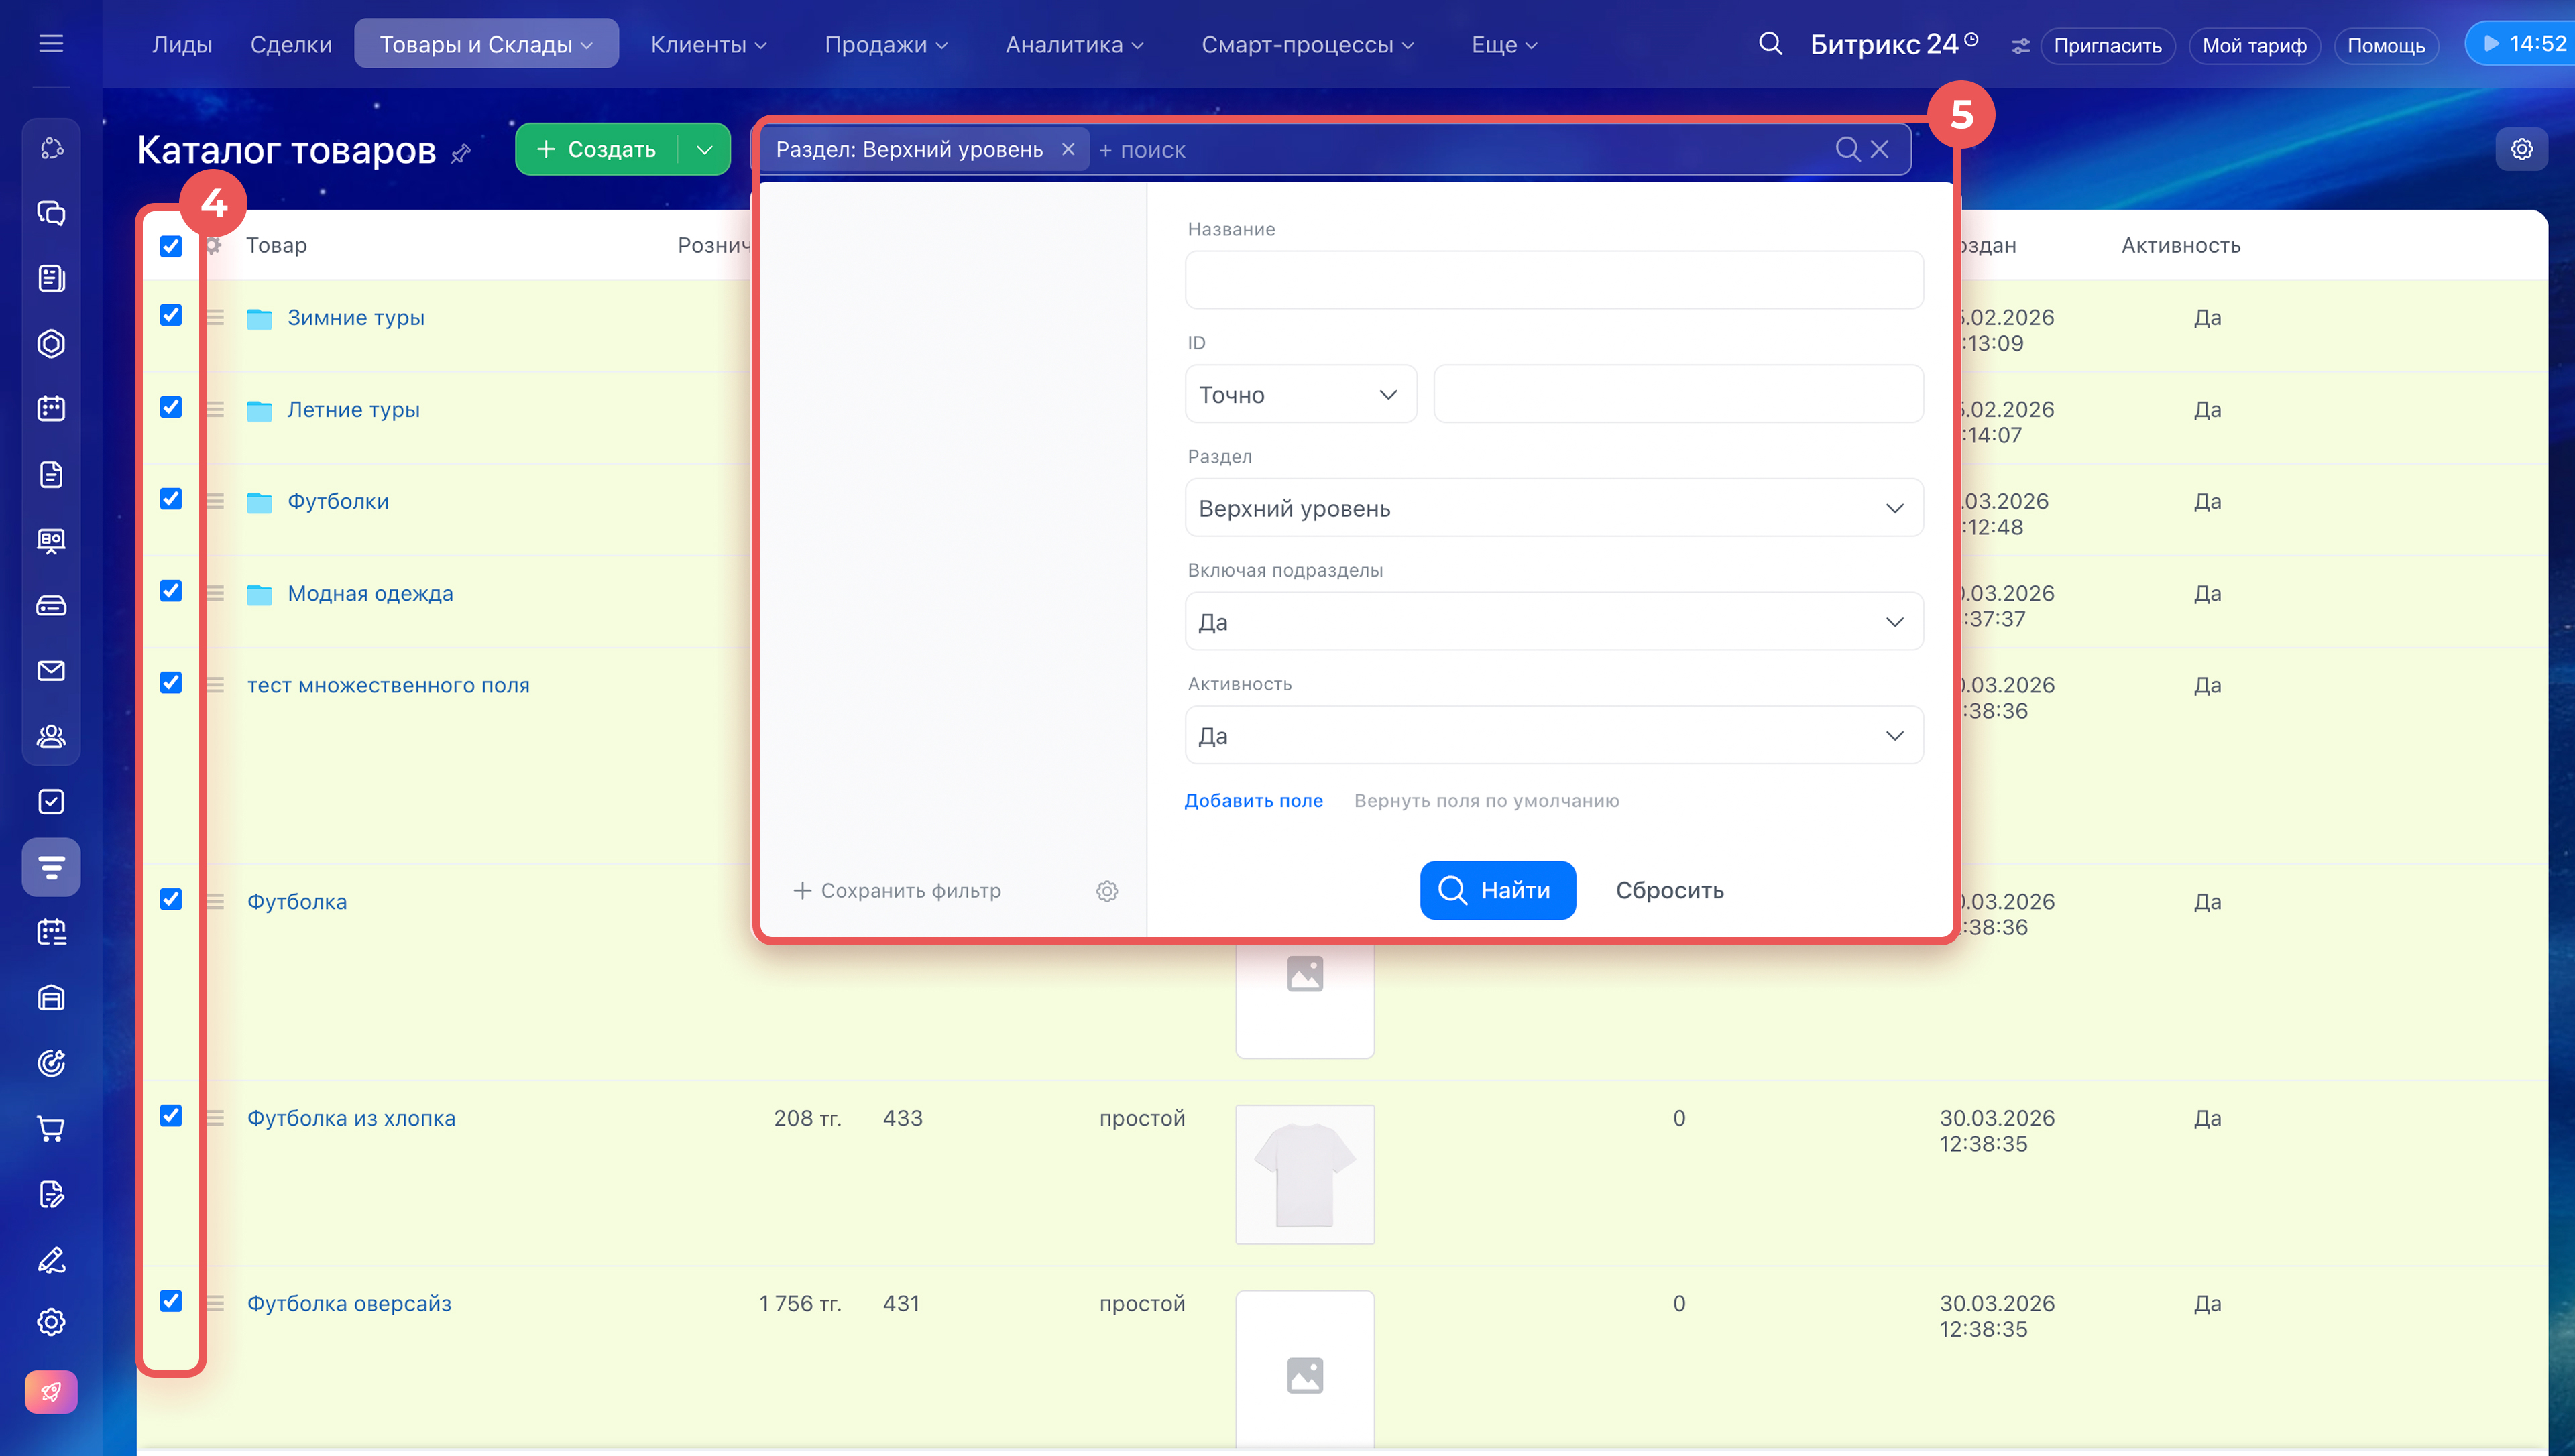Expand the arrow next to Создать button
The width and height of the screenshot is (2575, 1456).
point(704,149)
